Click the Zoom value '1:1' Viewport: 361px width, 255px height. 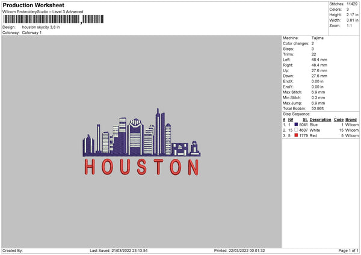(x=349, y=25)
